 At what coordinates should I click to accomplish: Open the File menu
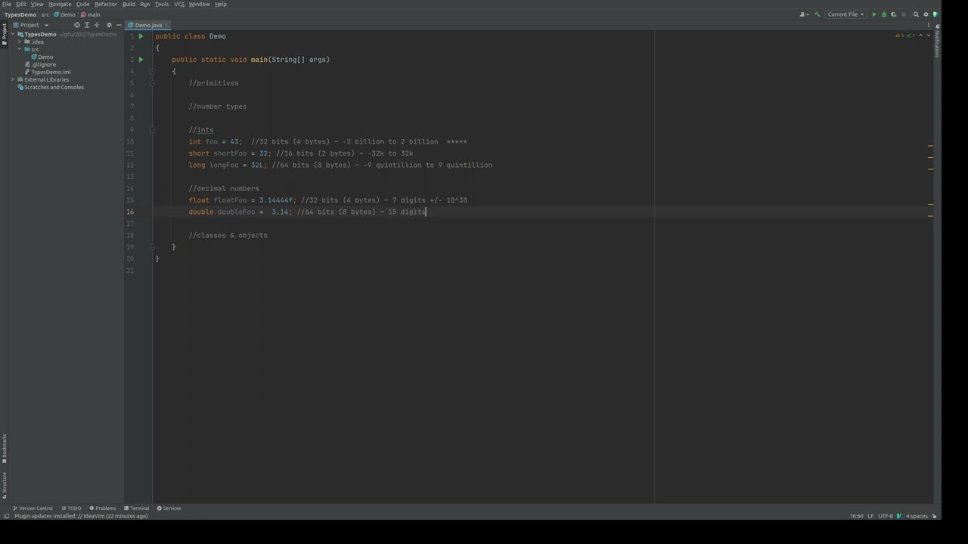point(7,4)
